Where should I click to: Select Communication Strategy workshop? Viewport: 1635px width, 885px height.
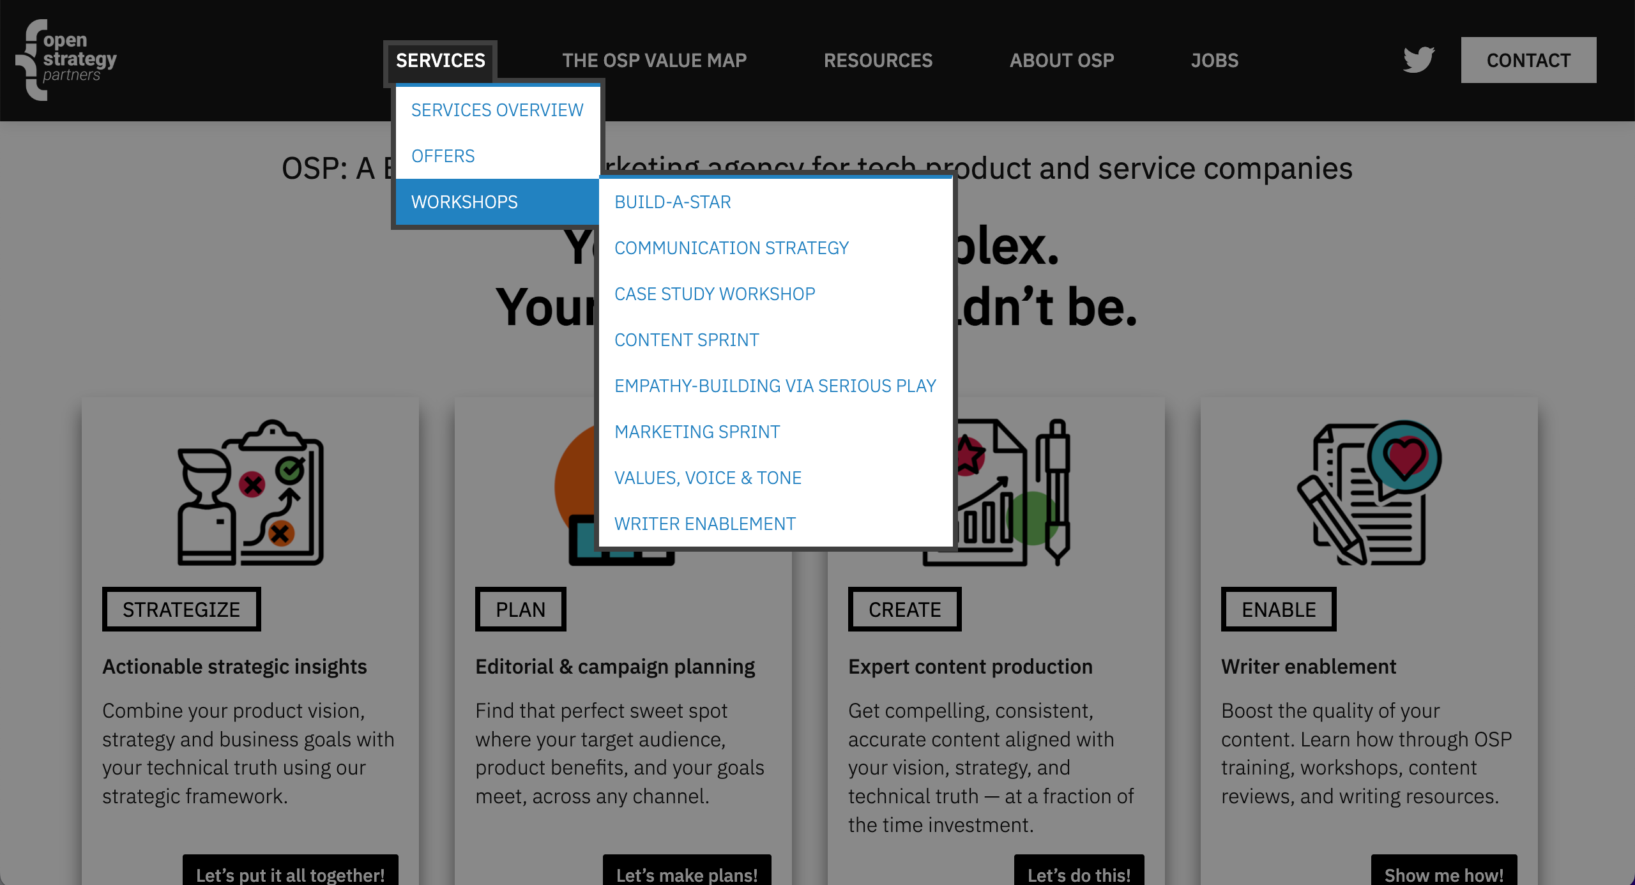pyautogui.click(x=731, y=248)
